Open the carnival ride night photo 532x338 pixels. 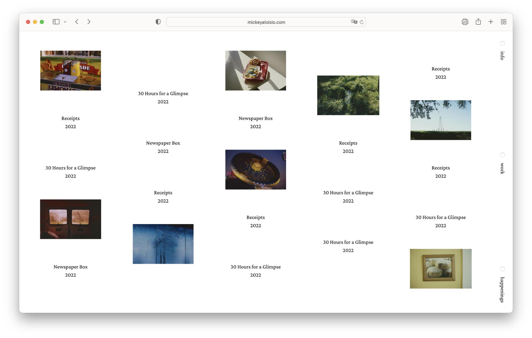tap(255, 170)
